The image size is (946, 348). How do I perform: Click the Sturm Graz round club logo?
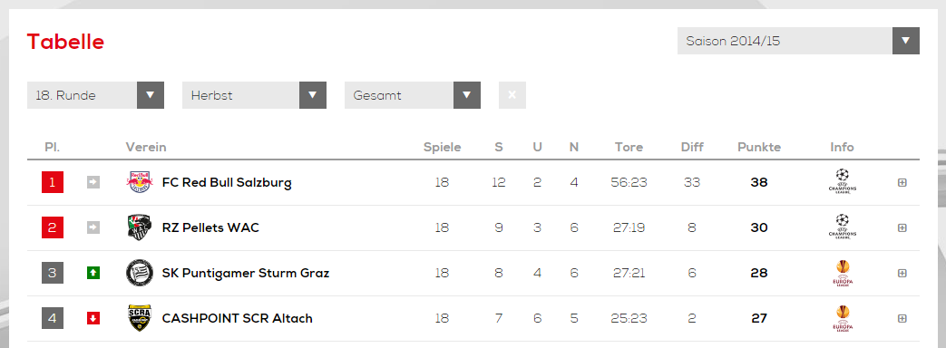point(140,273)
